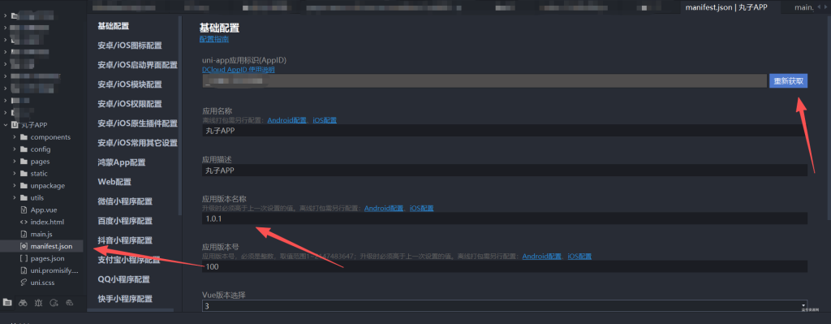Open the Vue版本选择 dropdown
Screen dimensions: 831x324
pos(505,306)
